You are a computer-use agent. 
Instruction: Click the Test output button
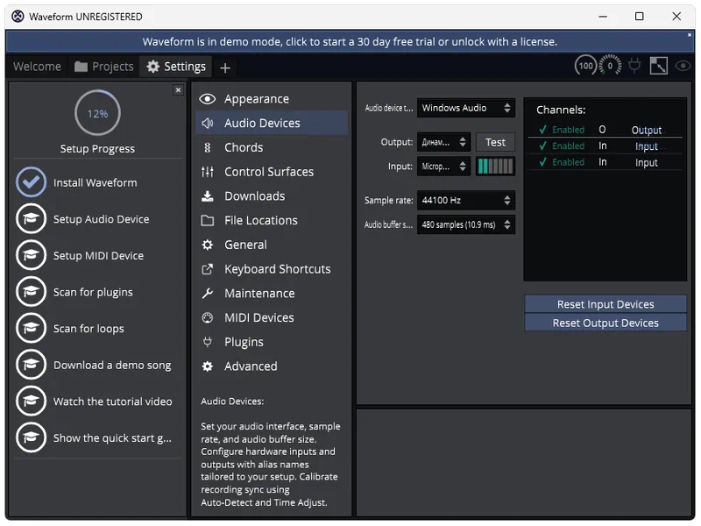pyautogui.click(x=495, y=142)
